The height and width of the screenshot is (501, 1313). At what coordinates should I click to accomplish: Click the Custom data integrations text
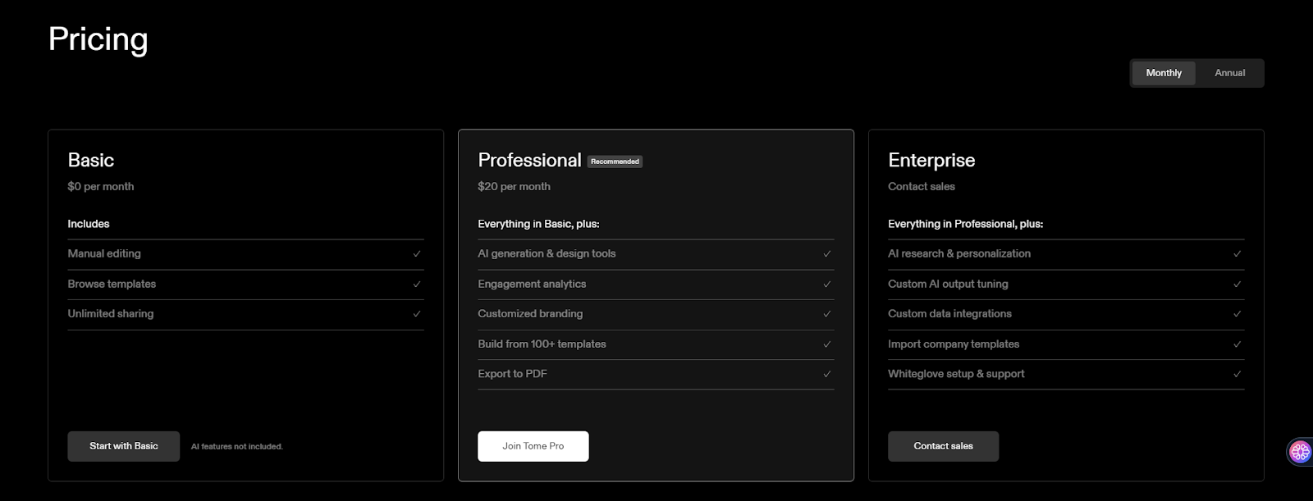[949, 313]
